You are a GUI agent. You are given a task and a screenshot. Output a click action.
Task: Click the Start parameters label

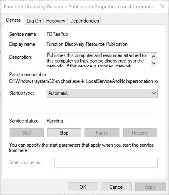[26, 162]
